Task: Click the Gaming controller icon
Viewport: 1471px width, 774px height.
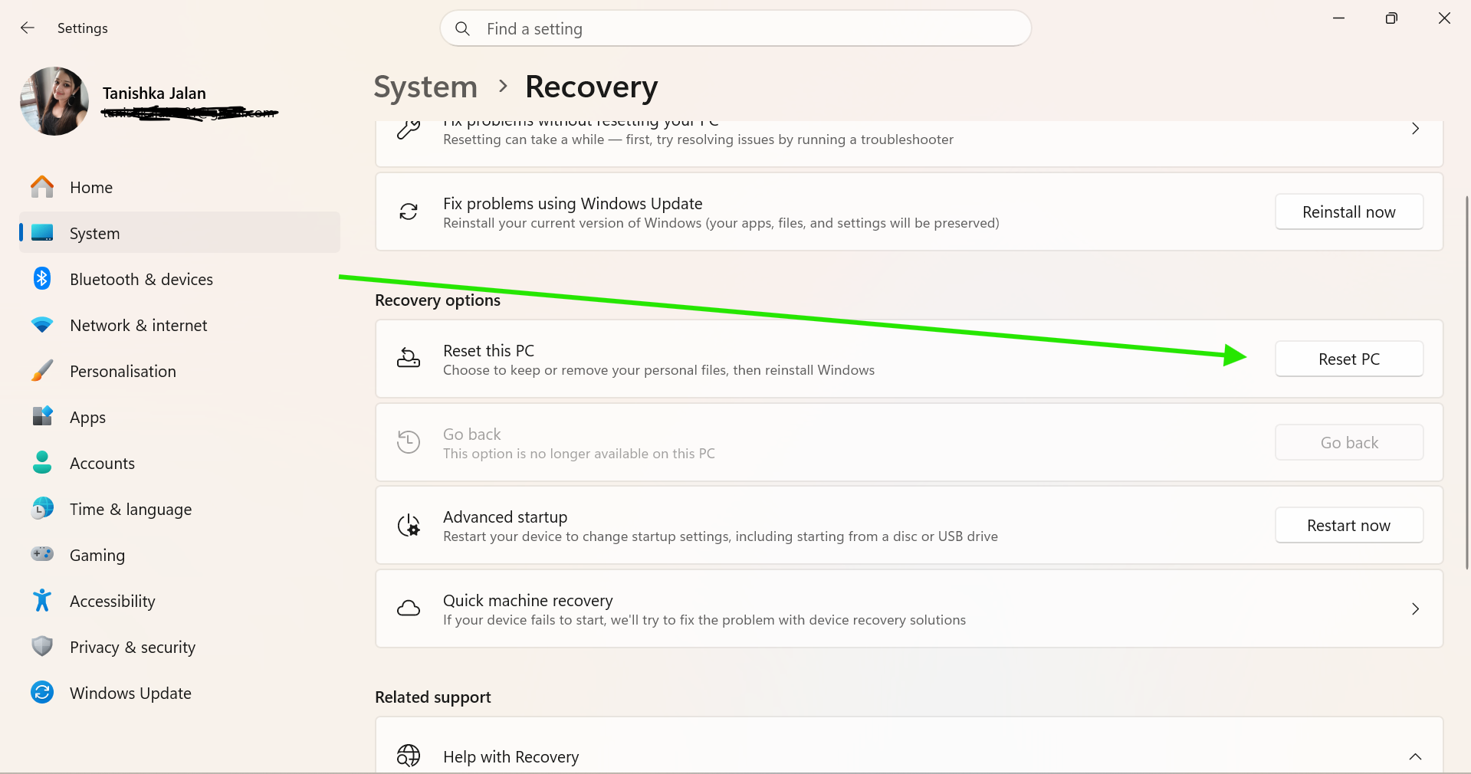Action: coord(42,553)
